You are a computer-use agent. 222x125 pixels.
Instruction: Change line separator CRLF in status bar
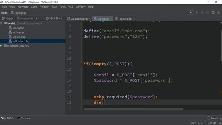(x=202, y=123)
